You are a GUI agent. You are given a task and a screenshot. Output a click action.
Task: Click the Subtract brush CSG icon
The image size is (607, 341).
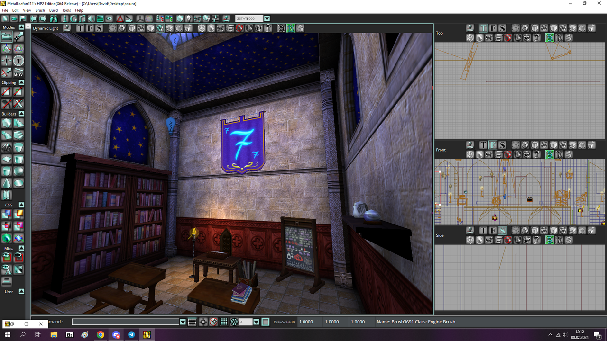coord(18,215)
